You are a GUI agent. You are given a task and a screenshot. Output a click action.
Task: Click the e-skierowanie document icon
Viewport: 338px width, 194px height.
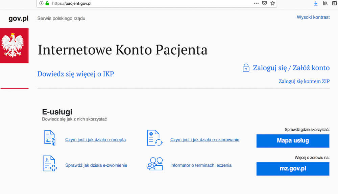pyautogui.click(x=154, y=138)
